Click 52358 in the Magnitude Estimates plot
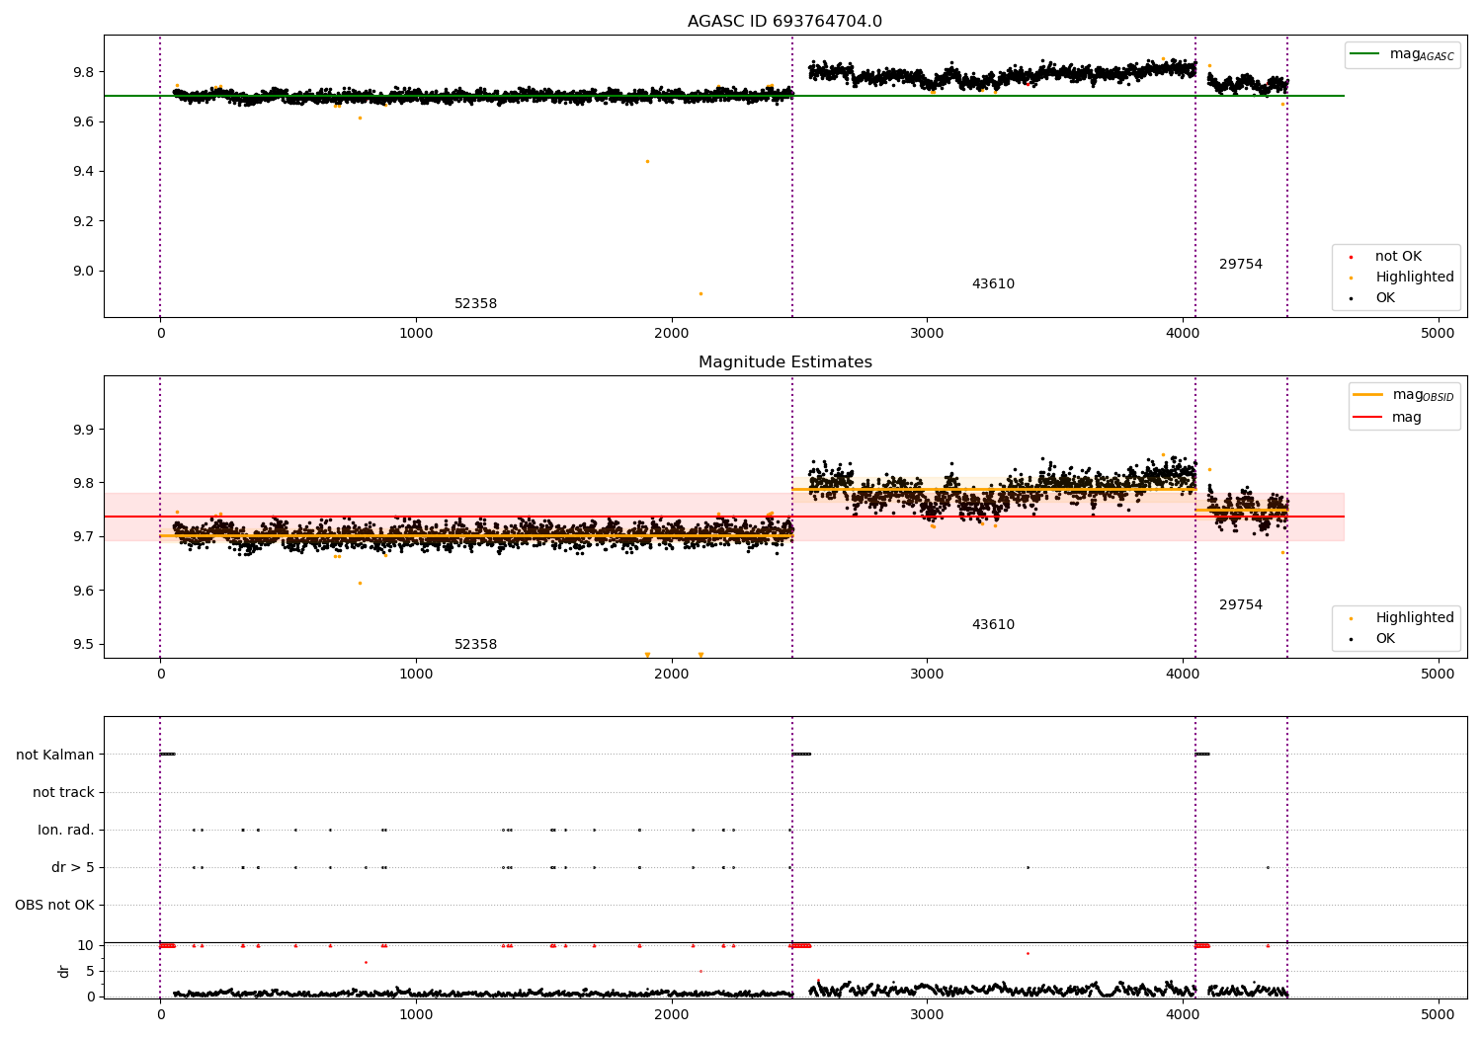 [476, 645]
